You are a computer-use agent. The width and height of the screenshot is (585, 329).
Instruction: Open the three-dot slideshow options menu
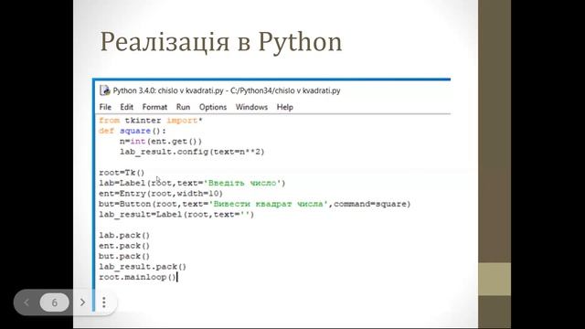pyautogui.click(x=104, y=302)
